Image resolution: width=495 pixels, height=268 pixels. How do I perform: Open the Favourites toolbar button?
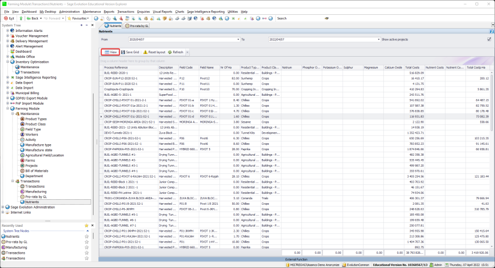pyautogui.click(x=80, y=18)
